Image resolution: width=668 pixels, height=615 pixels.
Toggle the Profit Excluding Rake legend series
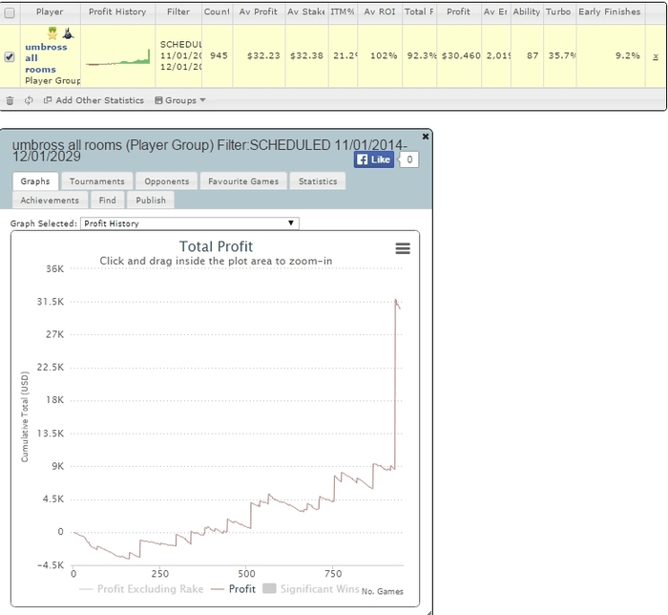click(x=141, y=589)
